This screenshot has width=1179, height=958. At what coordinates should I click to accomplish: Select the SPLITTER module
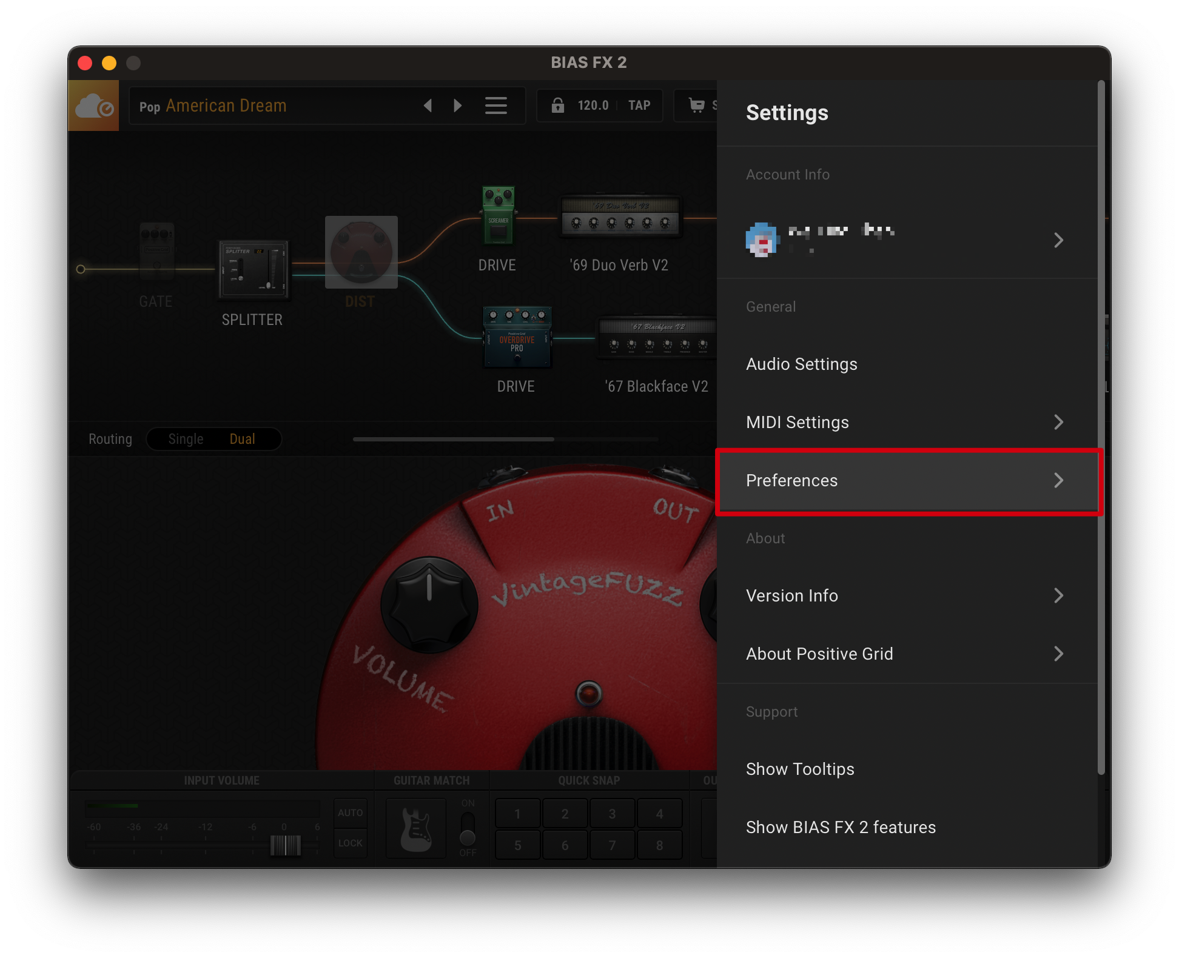254,269
